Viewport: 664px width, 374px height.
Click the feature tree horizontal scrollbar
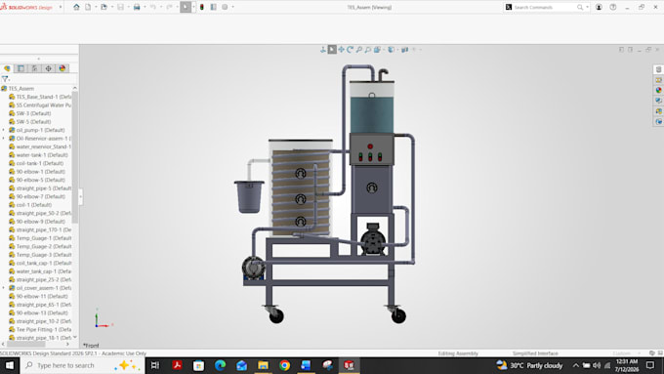25,344
